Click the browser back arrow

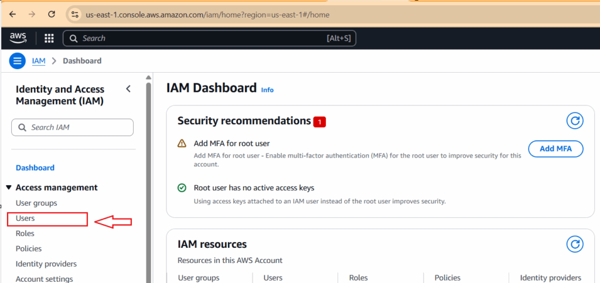[x=13, y=15]
